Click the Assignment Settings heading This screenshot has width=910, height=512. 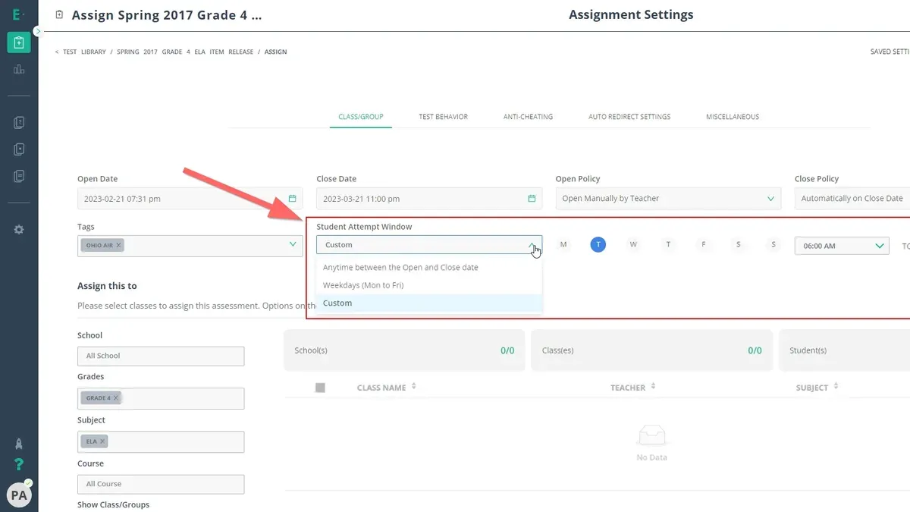coord(631,14)
